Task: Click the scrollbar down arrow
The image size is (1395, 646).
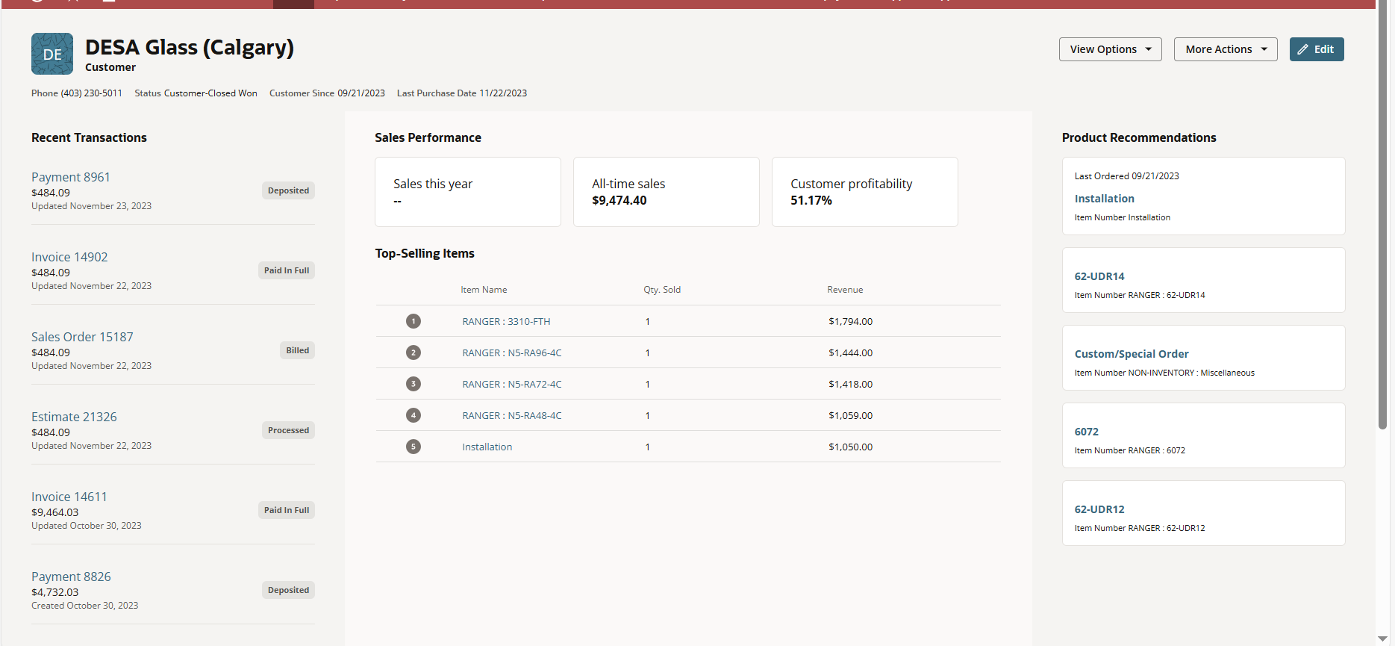Action: [1382, 639]
